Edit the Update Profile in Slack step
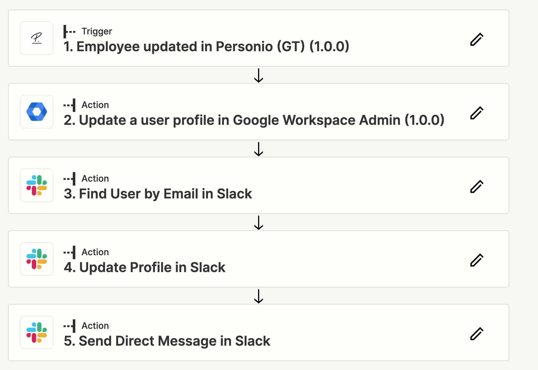Screen dimensions: 538x370 (477, 260)
